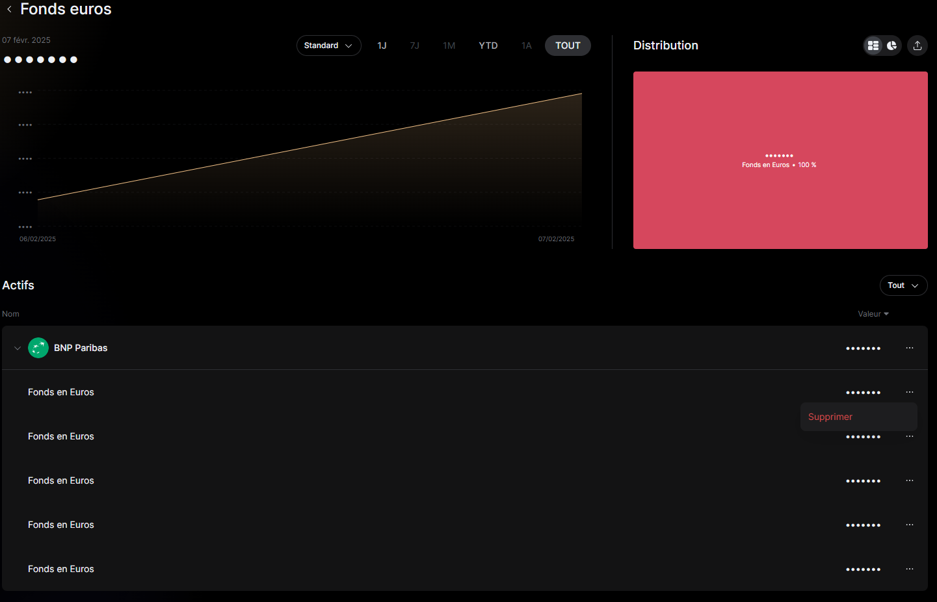Switch Distribution to treemap view
The height and width of the screenshot is (602, 937).
[x=873, y=46]
